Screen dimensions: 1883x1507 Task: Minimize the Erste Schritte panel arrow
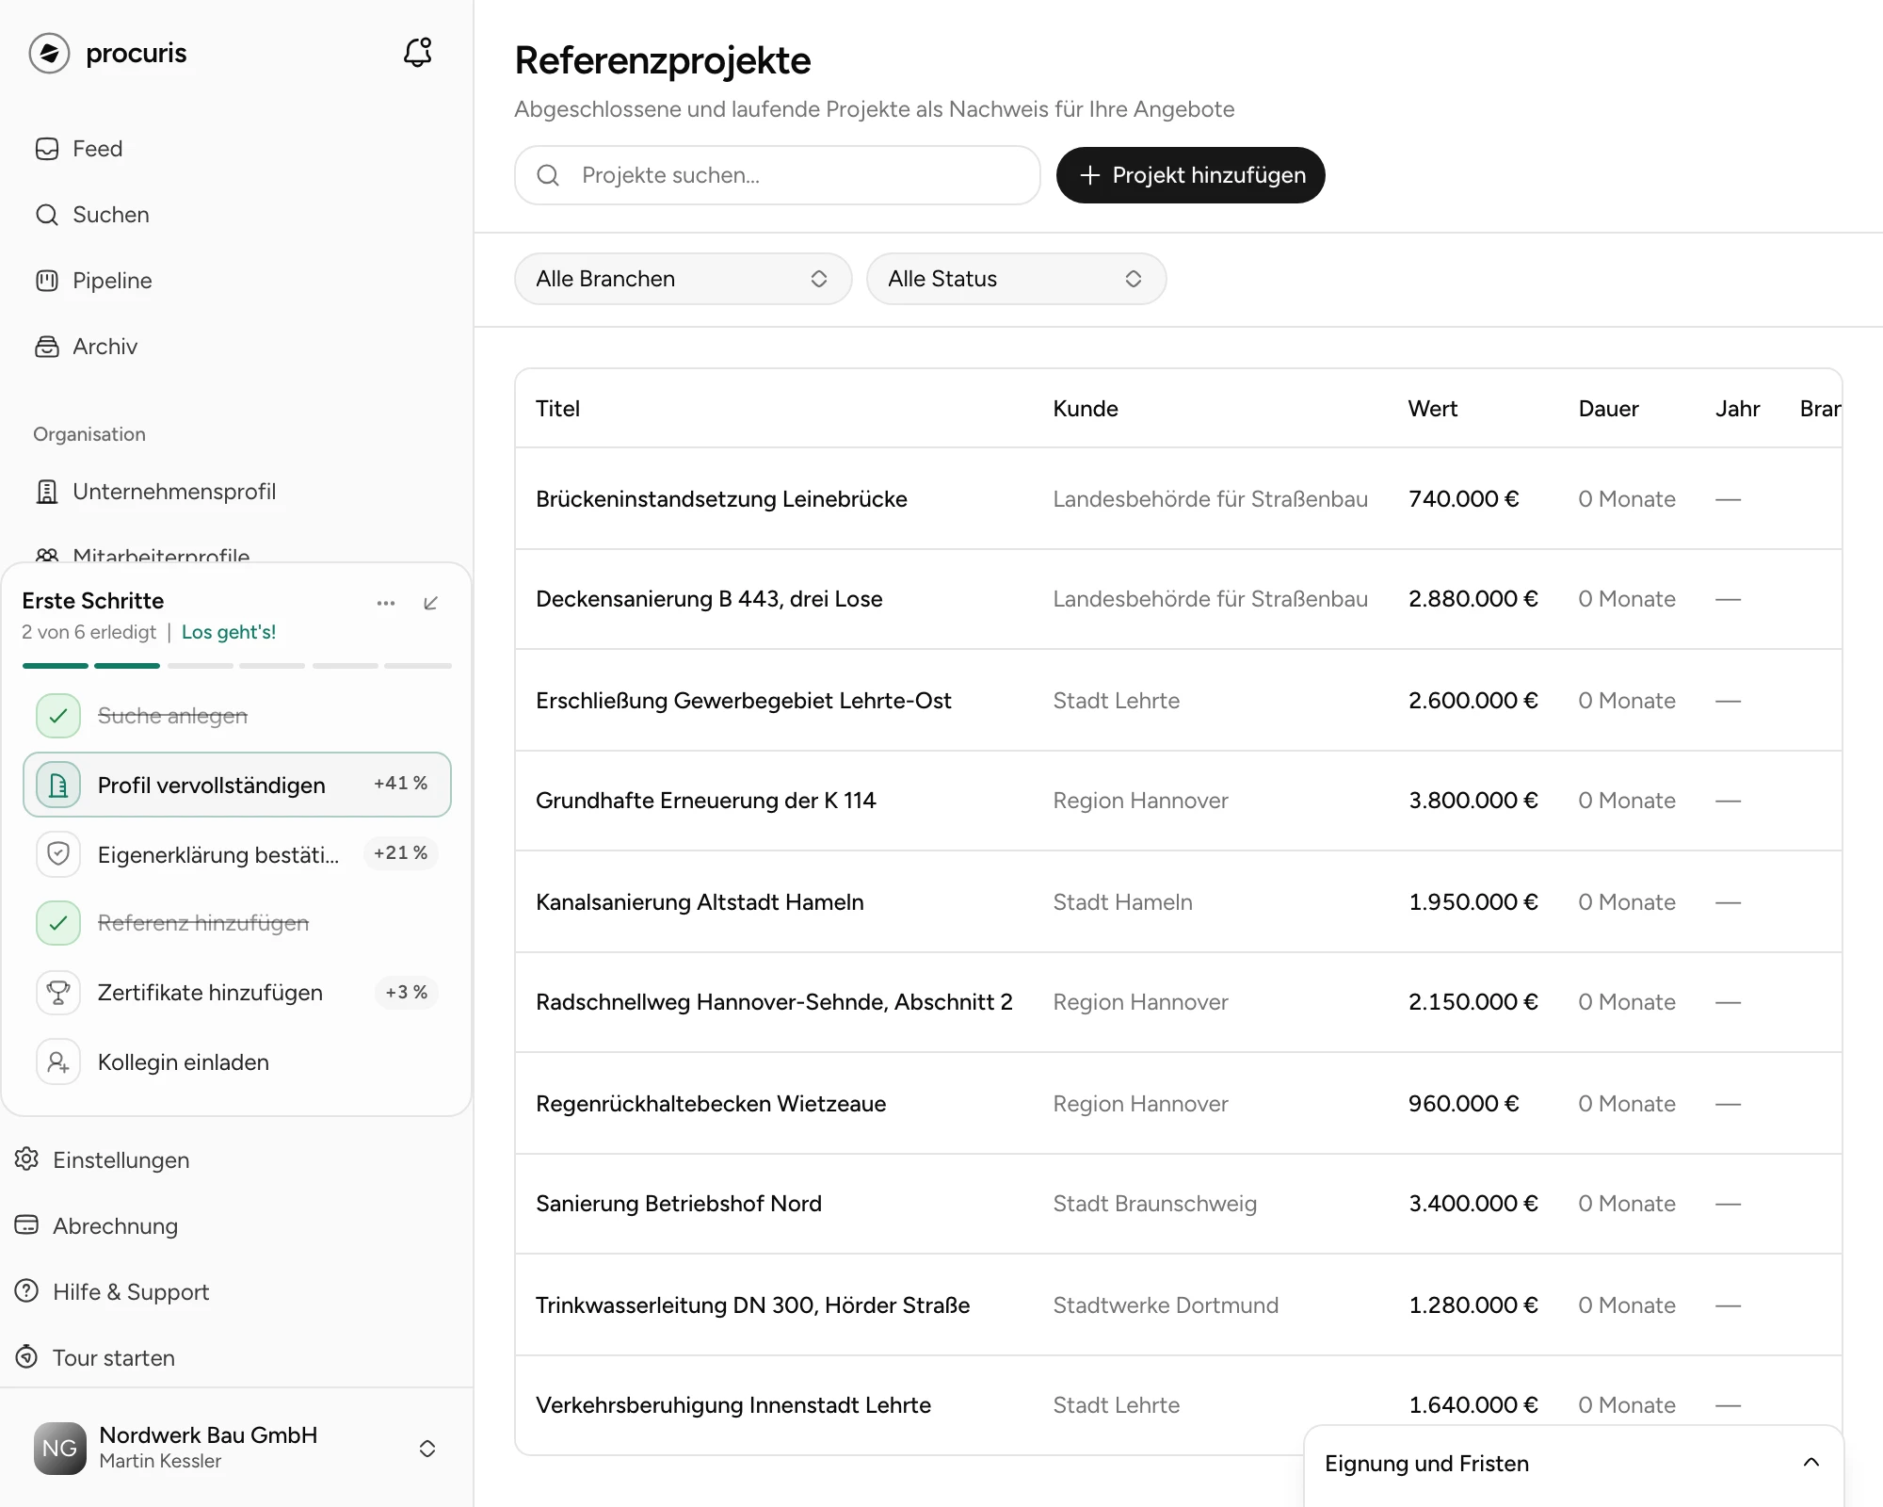tap(431, 603)
